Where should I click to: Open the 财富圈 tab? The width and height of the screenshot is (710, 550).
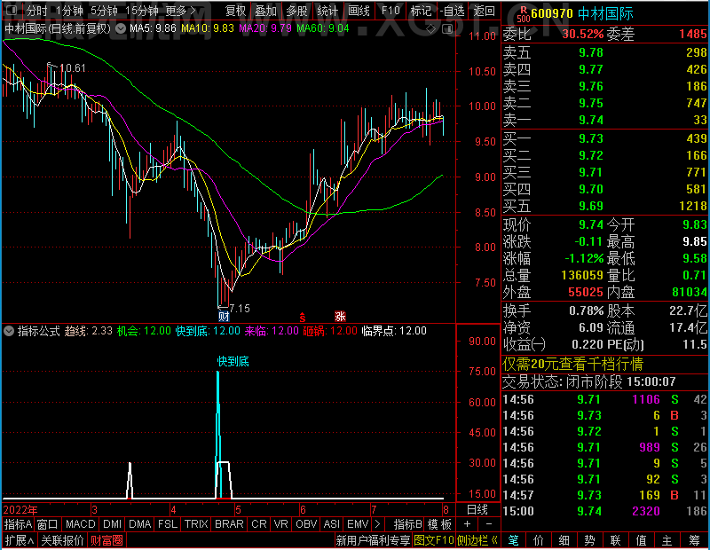(106, 540)
